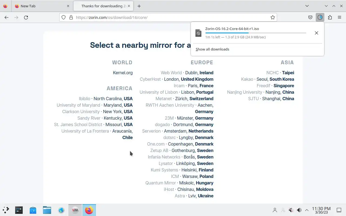
Task: Click the ISO file icon in downloads panel
Action: point(198,33)
